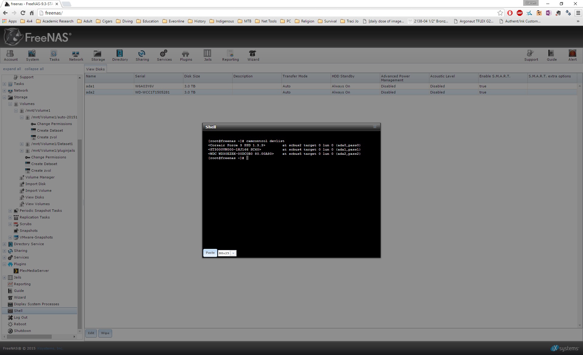Open the Sharing toolbar icon
Image resolution: width=583 pixels, height=355 pixels.
pos(142,56)
